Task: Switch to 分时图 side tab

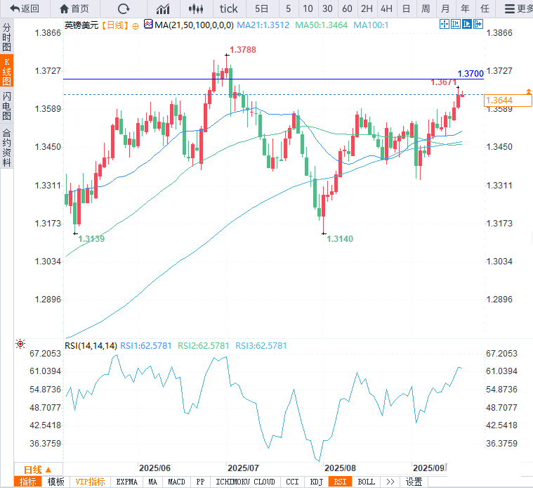Action: click(x=6, y=38)
